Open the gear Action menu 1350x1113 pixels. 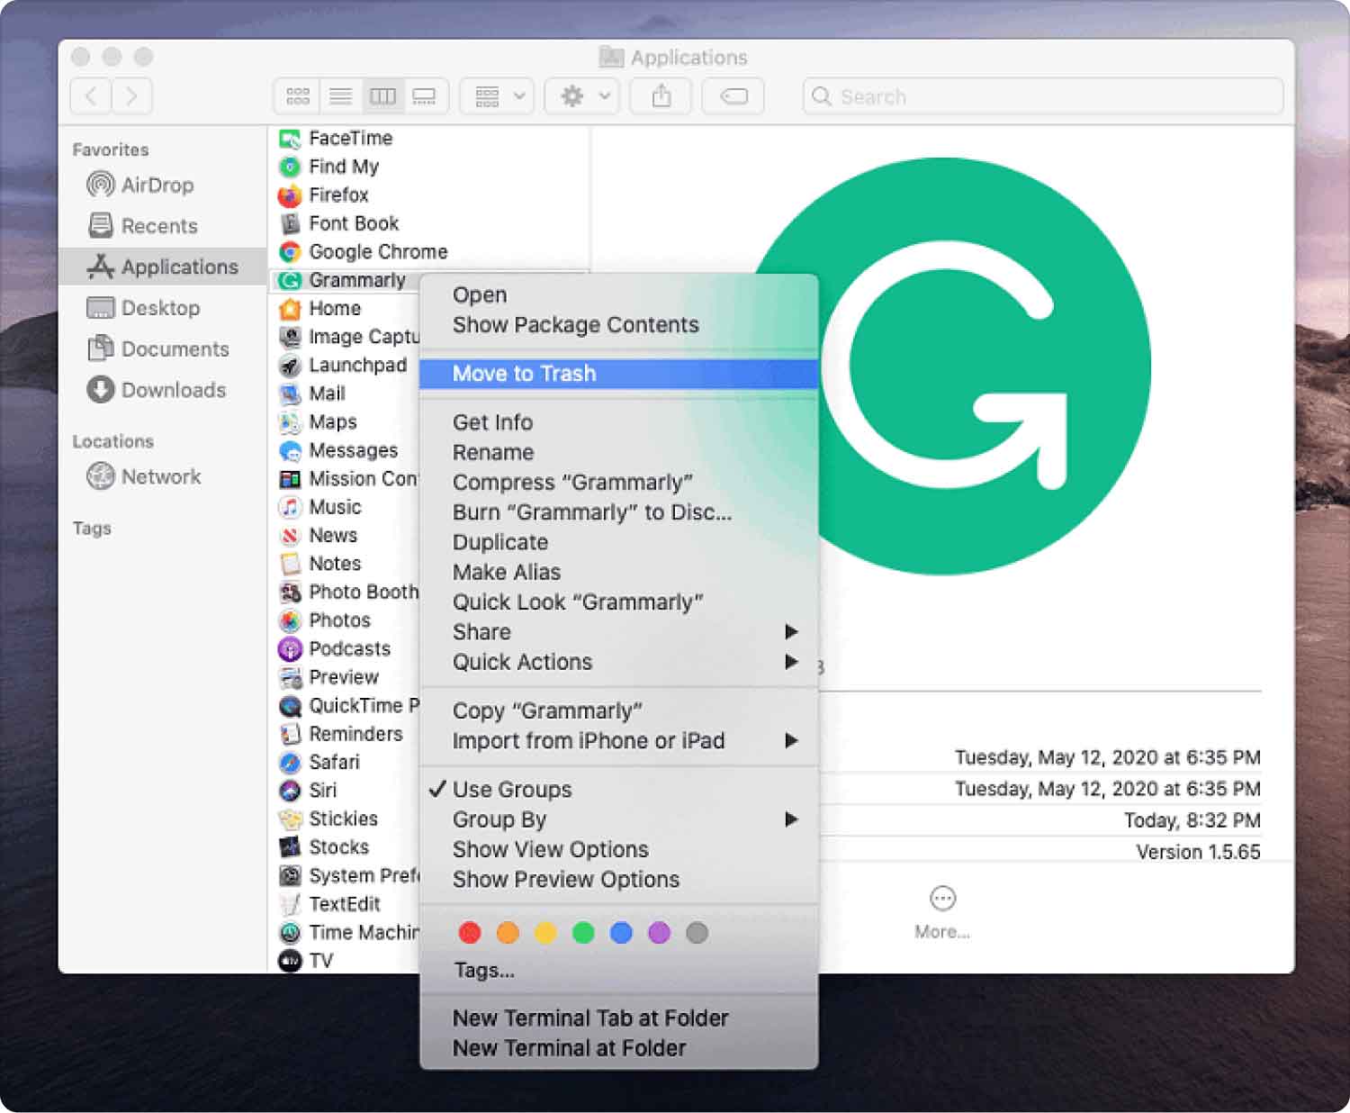(x=582, y=96)
